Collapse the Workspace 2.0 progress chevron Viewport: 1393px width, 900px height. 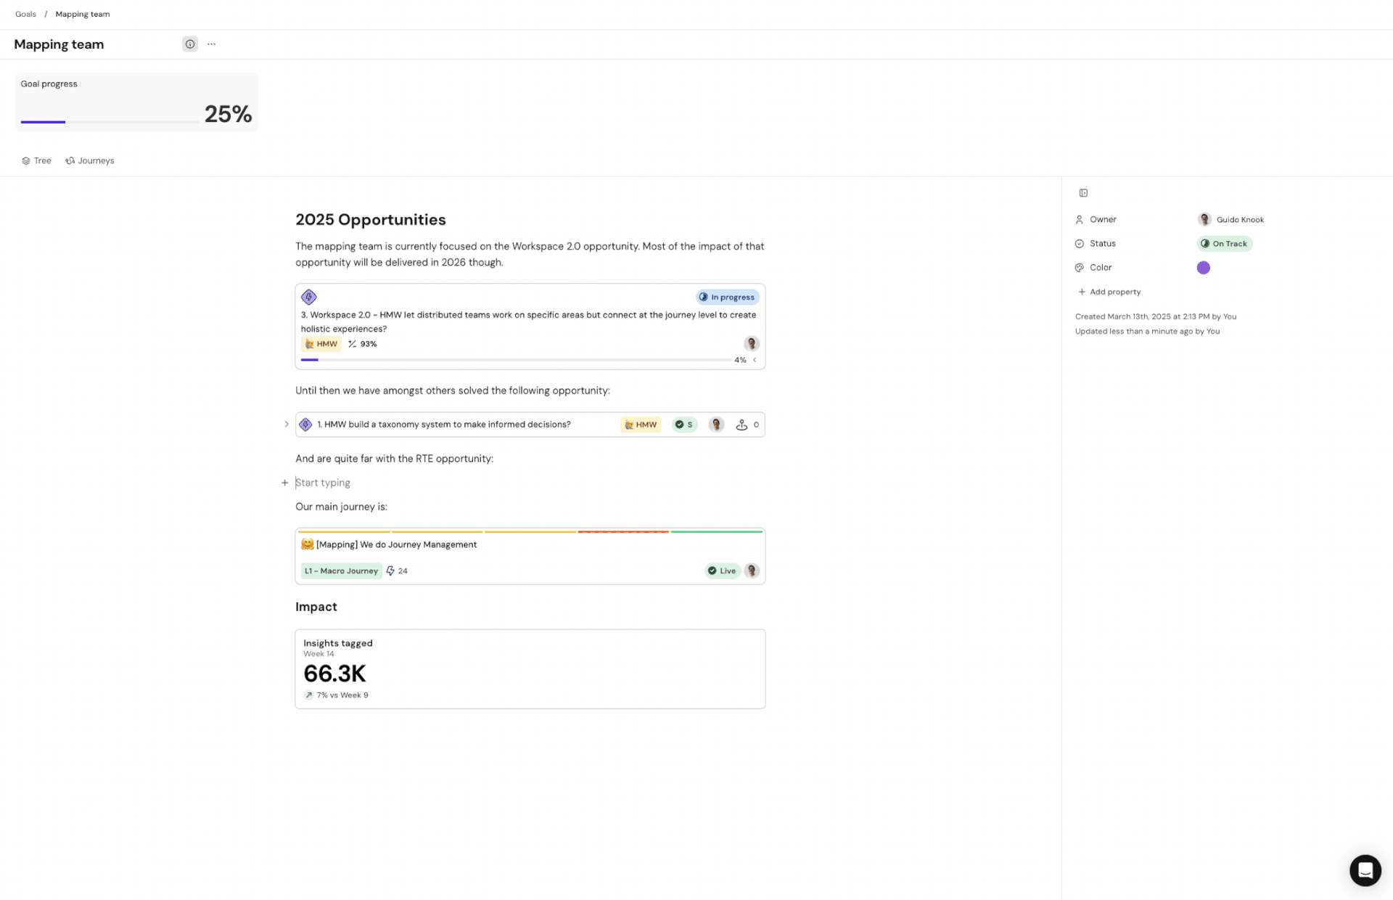755,360
